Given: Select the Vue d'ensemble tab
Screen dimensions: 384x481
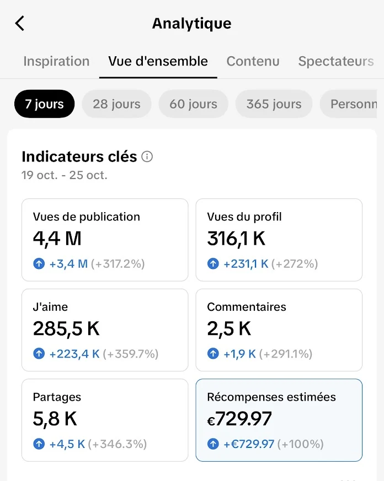Looking at the screenshot, I should coord(158,61).
